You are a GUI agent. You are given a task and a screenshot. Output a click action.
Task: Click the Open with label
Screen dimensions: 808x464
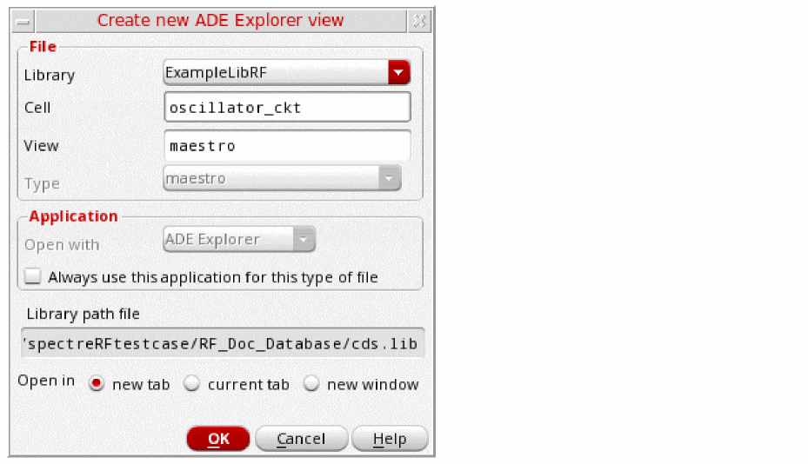coord(62,245)
